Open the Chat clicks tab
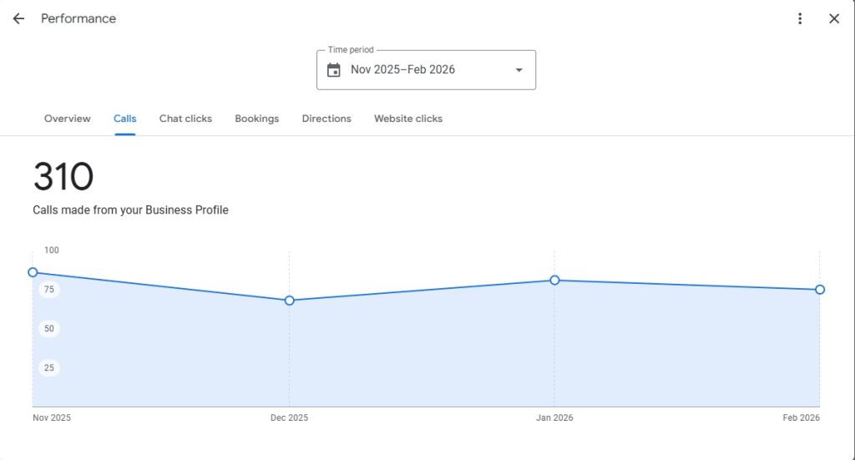This screenshot has width=855, height=460. [x=185, y=119]
